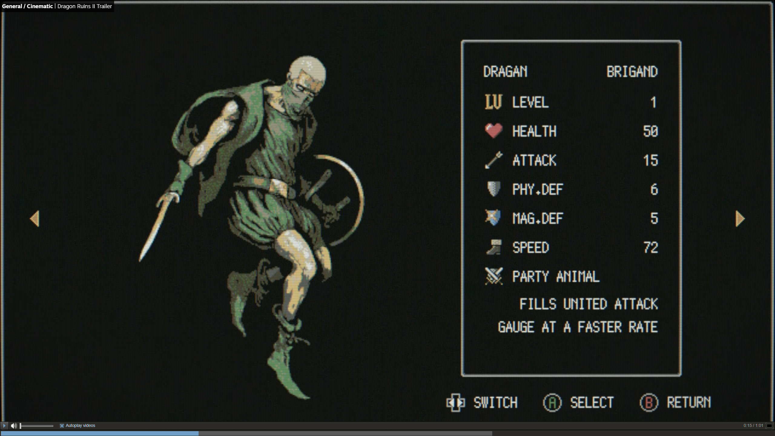Click the PARTY ANIMAL trait text

pos(556,276)
